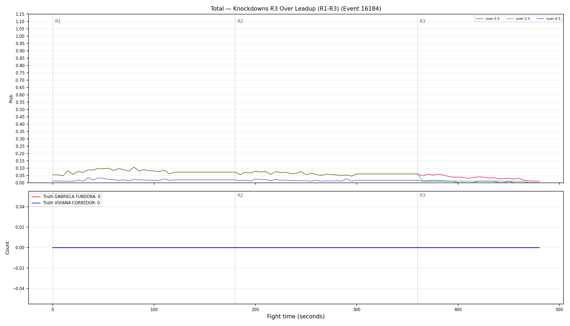
Task: Click the R1 round marker label in top chart
Action: 58,21
